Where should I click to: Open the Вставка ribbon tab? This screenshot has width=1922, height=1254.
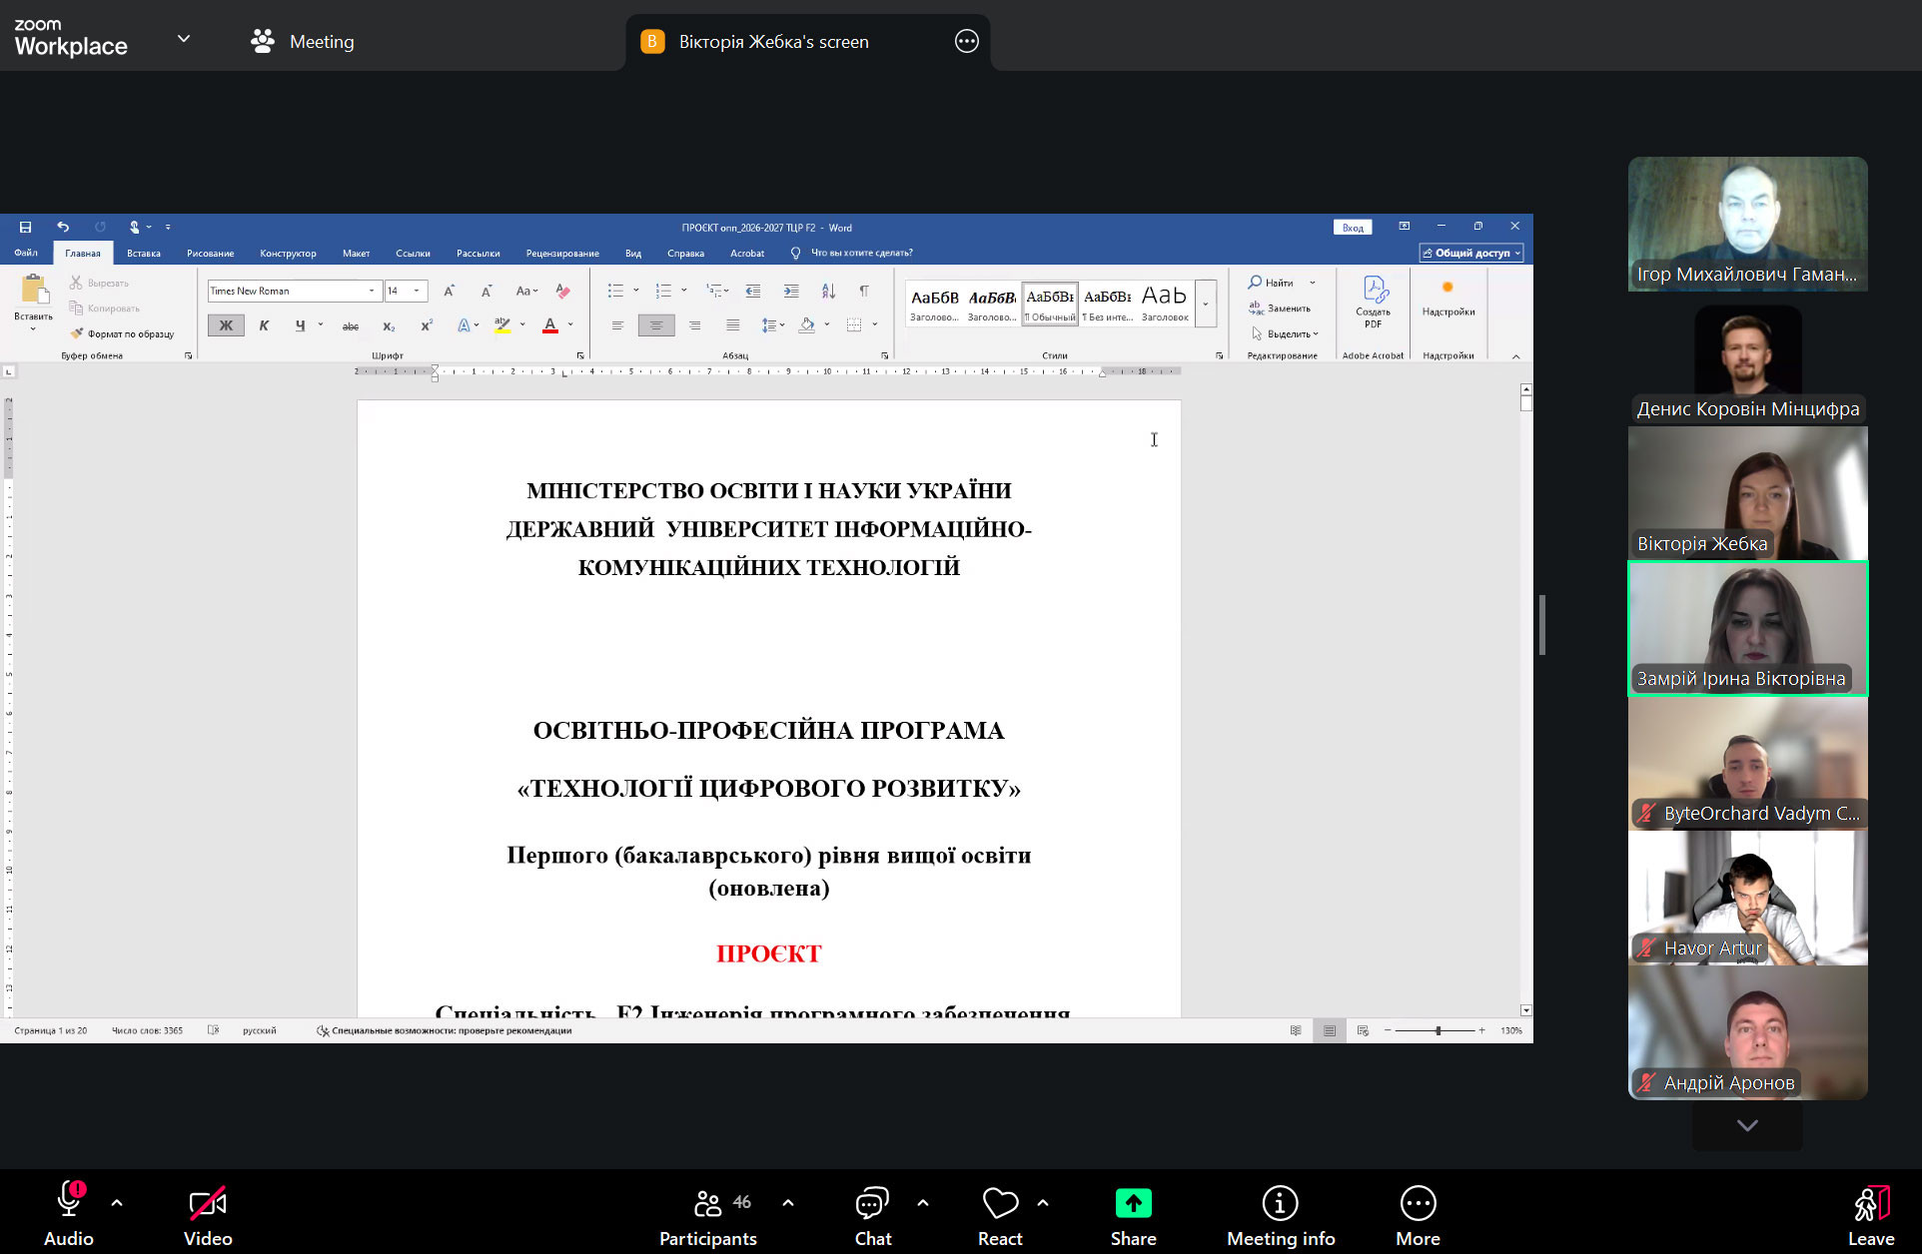[x=144, y=254]
